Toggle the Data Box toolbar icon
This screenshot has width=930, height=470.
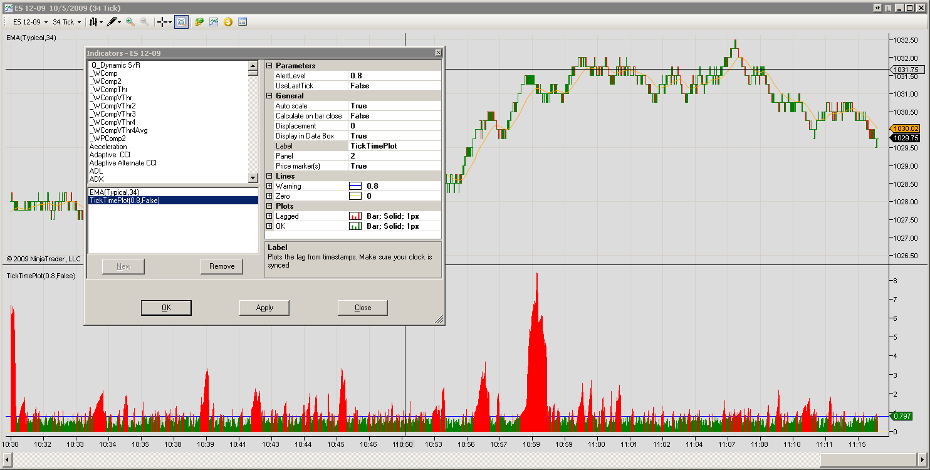click(180, 22)
